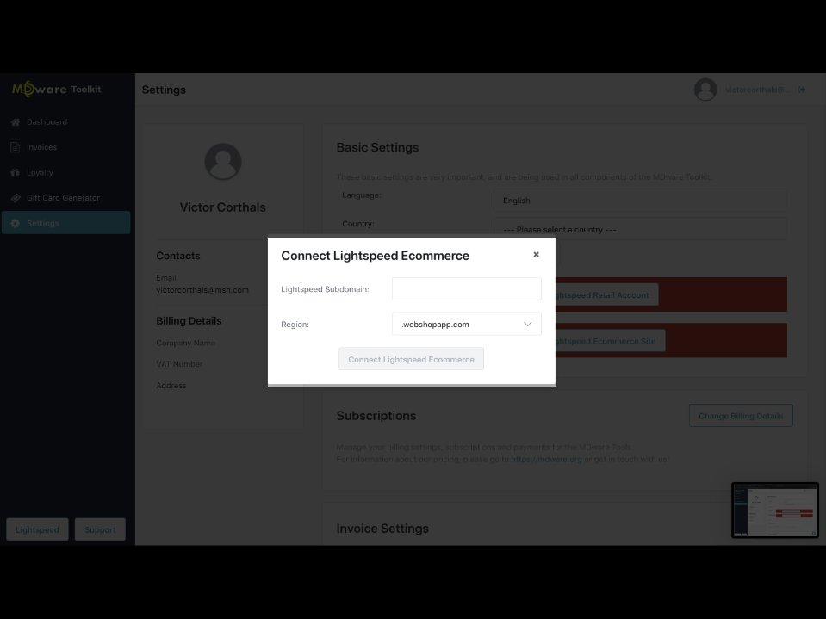Open the Language dropdown set to English
826x619 pixels.
(640, 201)
